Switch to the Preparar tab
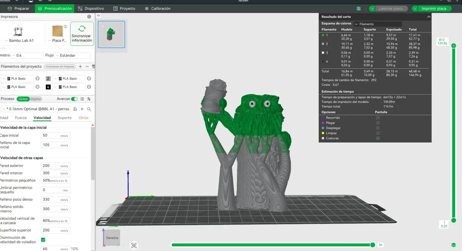Viewport: 462px width, 251px height. pyautogui.click(x=18, y=8)
